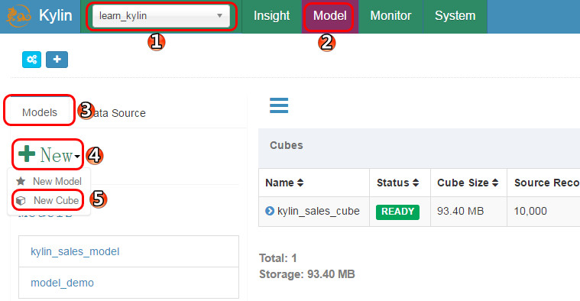Click the cube icon beside New Cube

click(x=21, y=200)
